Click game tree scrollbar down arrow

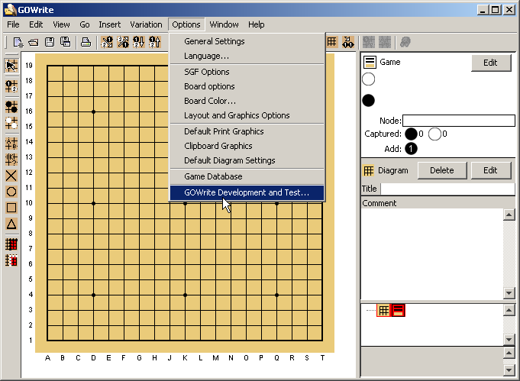tap(509, 339)
